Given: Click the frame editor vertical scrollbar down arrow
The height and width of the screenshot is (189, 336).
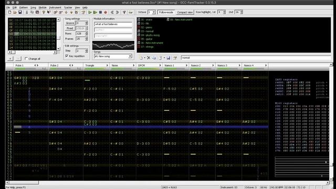Looking at the screenshot, I should [x=58, y=49].
